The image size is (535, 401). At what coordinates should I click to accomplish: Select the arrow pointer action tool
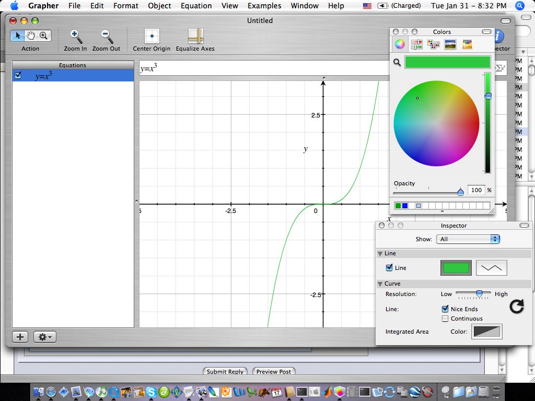pyautogui.click(x=17, y=36)
